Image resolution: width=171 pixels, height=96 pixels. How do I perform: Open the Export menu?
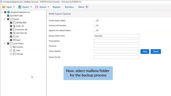click(x=26, y=7)
